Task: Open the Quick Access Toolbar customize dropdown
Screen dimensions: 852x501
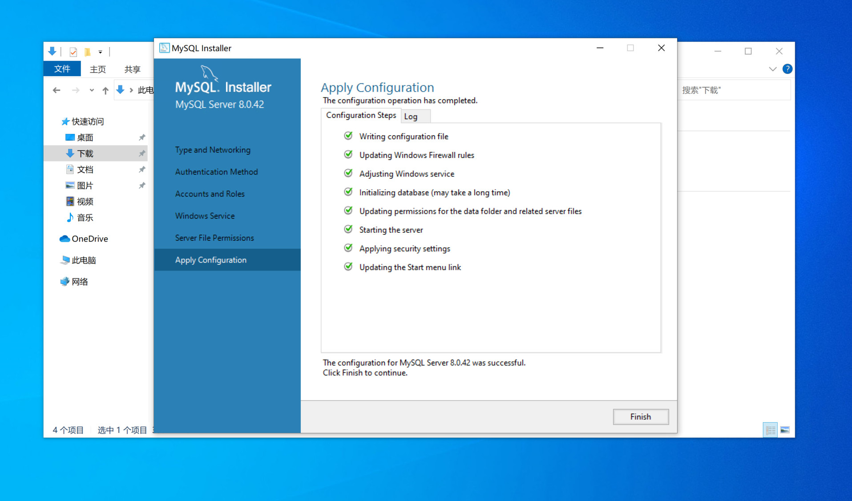Action: tap(101, 52)
